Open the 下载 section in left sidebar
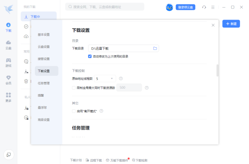Screen dimensions: 249x164 click(8, 27)
